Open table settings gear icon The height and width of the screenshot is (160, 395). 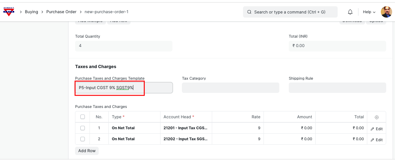tap(376, 117)
